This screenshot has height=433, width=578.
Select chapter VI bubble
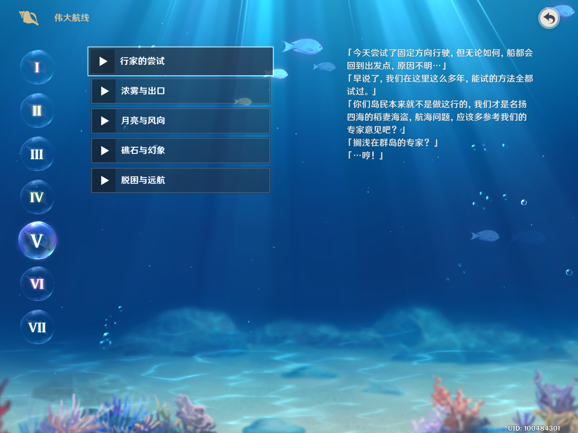[x=37, y=284]
